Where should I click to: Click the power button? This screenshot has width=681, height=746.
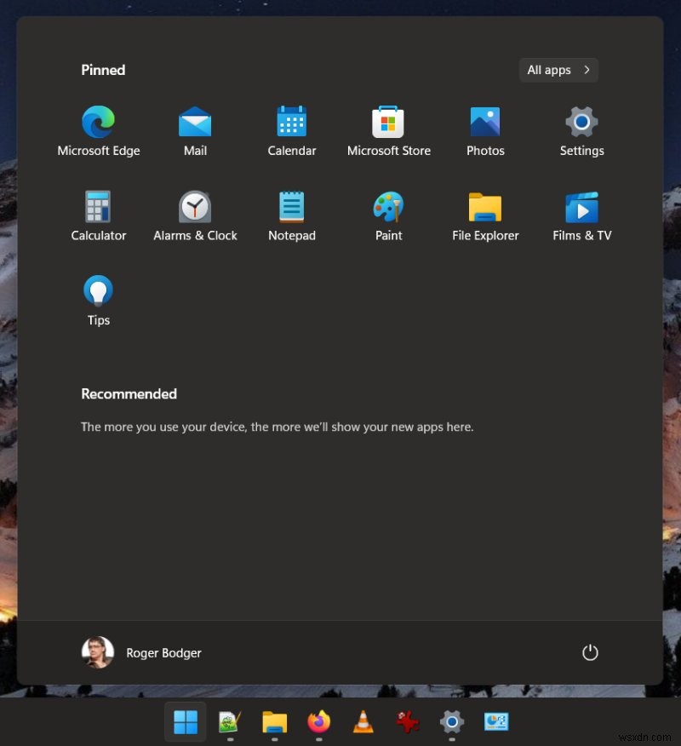tap(590, 652)
